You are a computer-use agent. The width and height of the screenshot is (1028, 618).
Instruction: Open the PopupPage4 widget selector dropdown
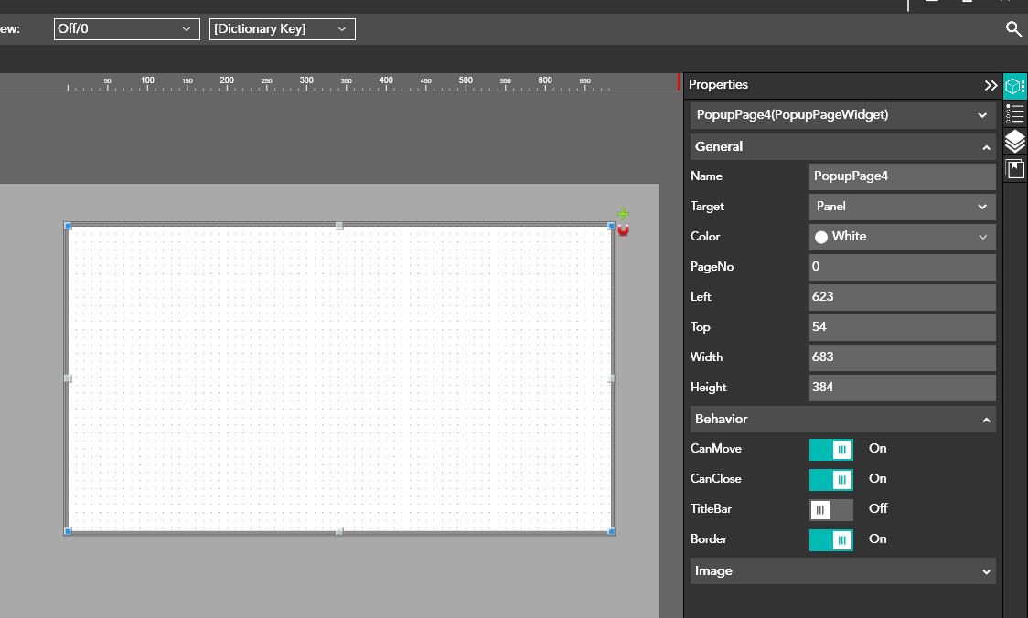click(x=841, y=115)
